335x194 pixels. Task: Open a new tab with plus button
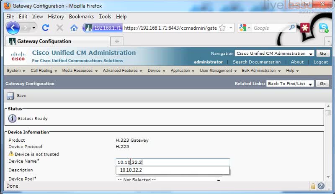tap(117, 41)
